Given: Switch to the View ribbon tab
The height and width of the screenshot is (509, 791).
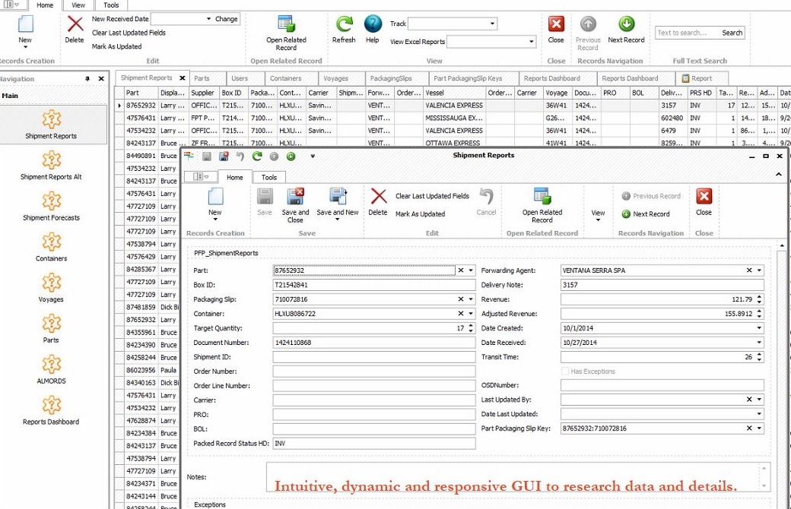Looking at the screenshot, I should point(78,5).
